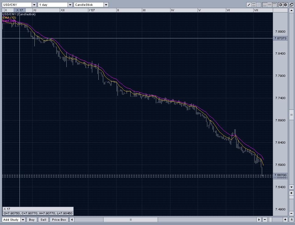Click the vertical scrollbar up arrow

click(291, 11)
